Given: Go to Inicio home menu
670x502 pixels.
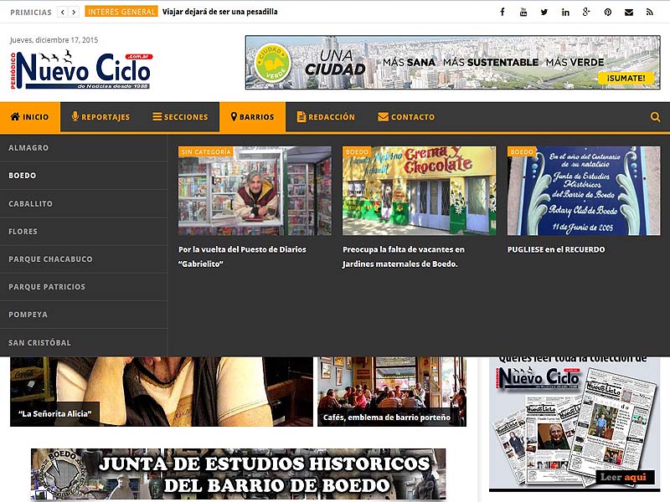Looking at the screenshot, I should click(x=30, y=117).
